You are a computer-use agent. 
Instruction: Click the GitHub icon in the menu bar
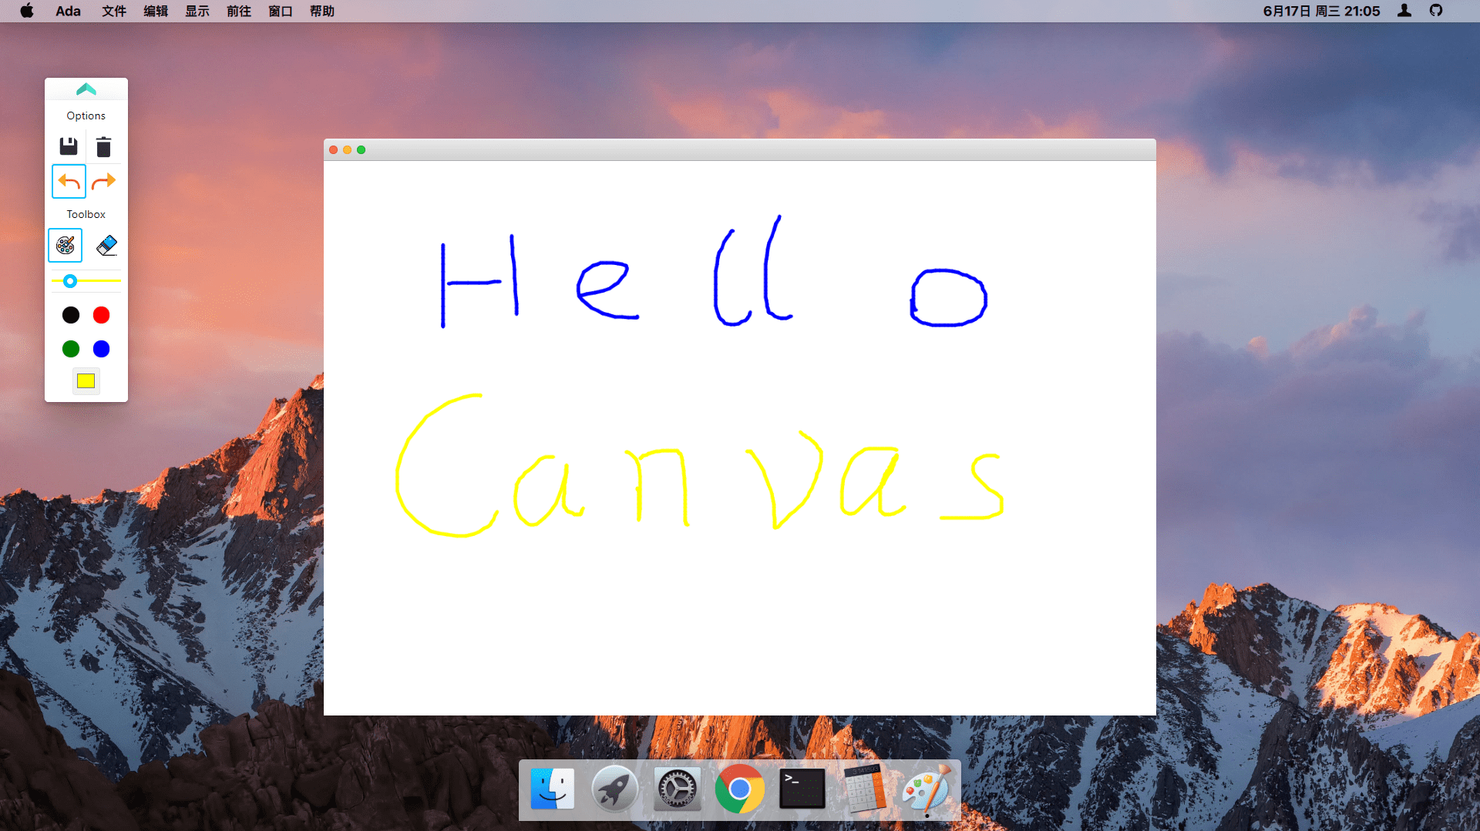(x=1436, y=11)
